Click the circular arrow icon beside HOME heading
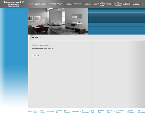The height and width of the screenshot is (116, 145). pos(40,38)
